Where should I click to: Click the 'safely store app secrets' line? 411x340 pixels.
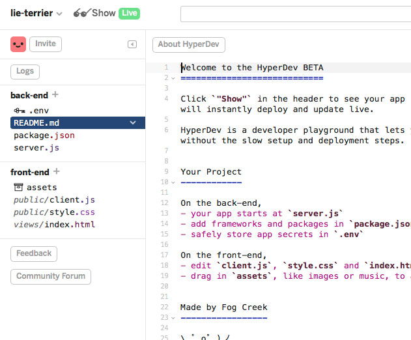pos(272,234)
